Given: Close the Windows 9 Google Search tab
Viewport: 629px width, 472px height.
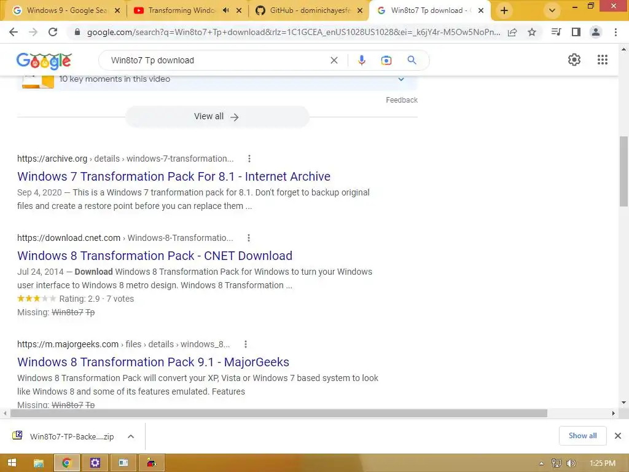Looking at the screenshot, I should (x=117, y=10).
